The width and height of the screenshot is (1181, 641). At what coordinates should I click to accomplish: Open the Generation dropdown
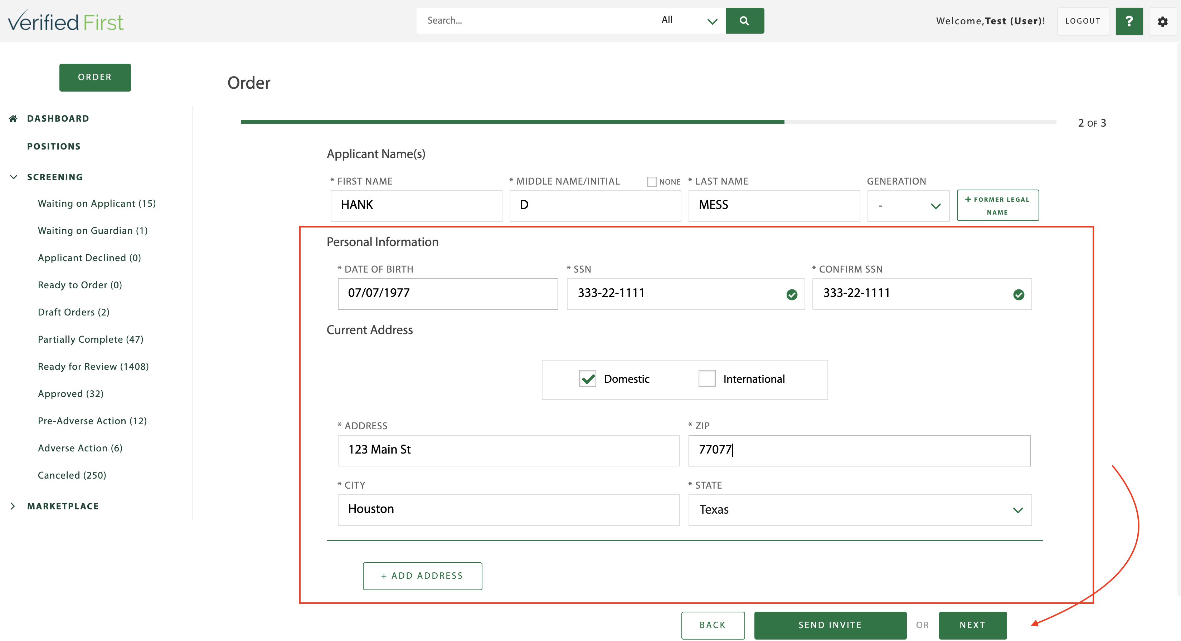[908, 206]
